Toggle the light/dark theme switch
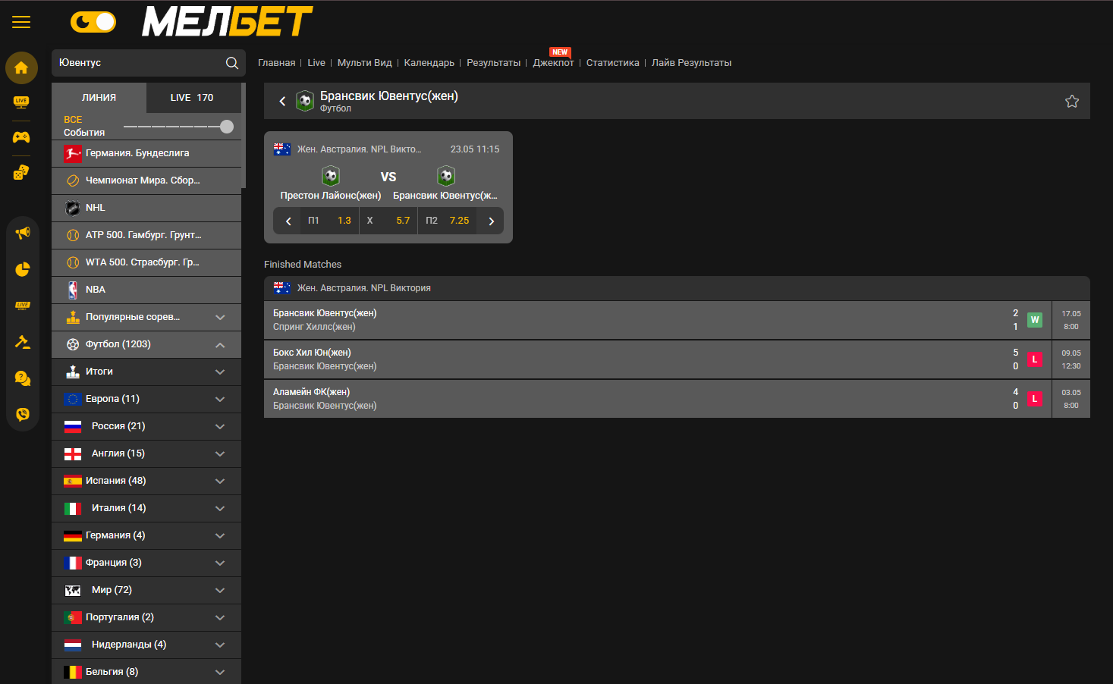This screenshot has height=684, width=1113. pyautogui.click(x=93, y=22)
